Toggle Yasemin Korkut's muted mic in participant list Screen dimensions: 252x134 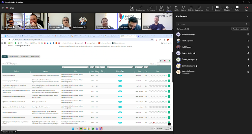[248, 72]
